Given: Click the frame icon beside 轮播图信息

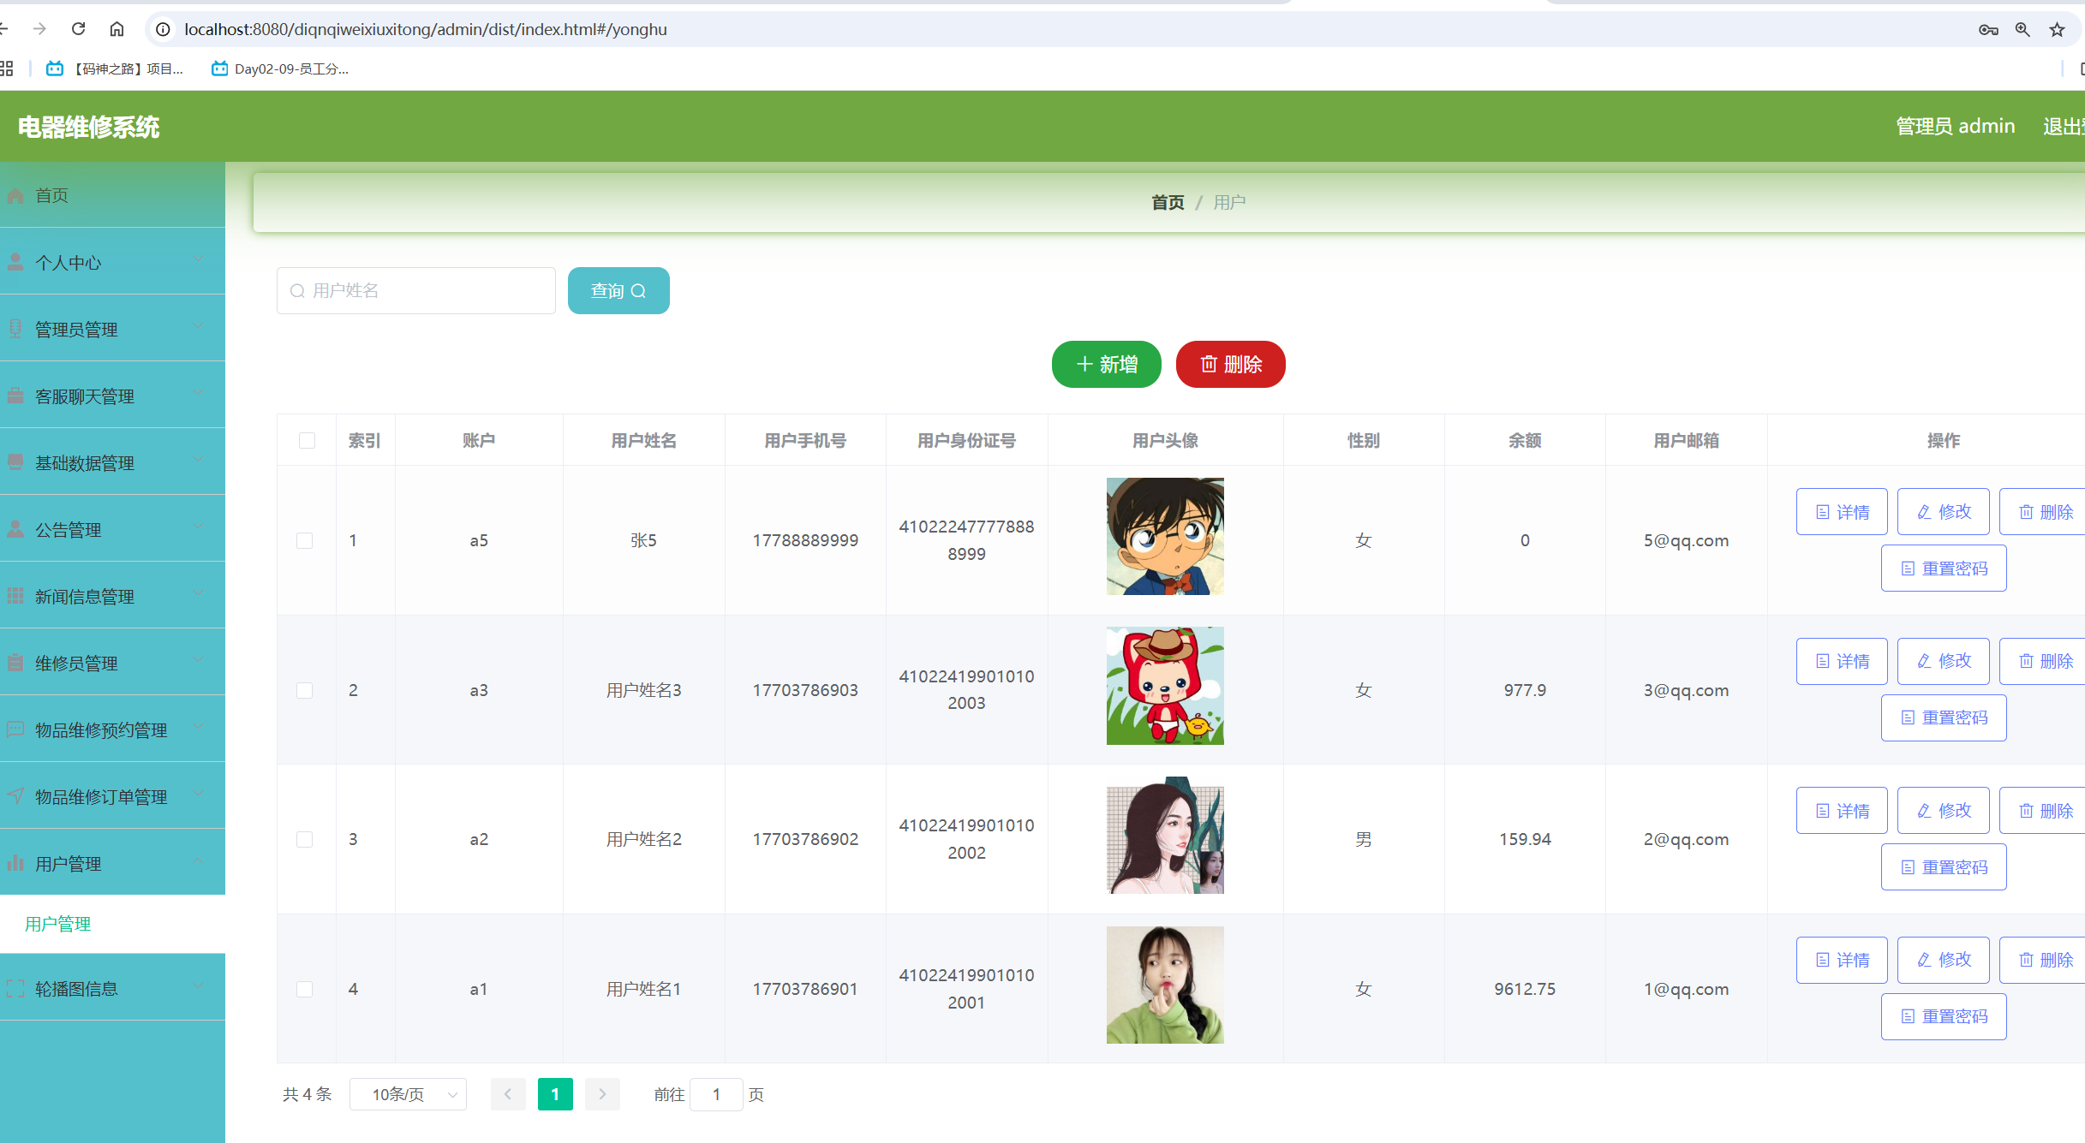Looking at the screenshot, I should [x=15, y=988].
